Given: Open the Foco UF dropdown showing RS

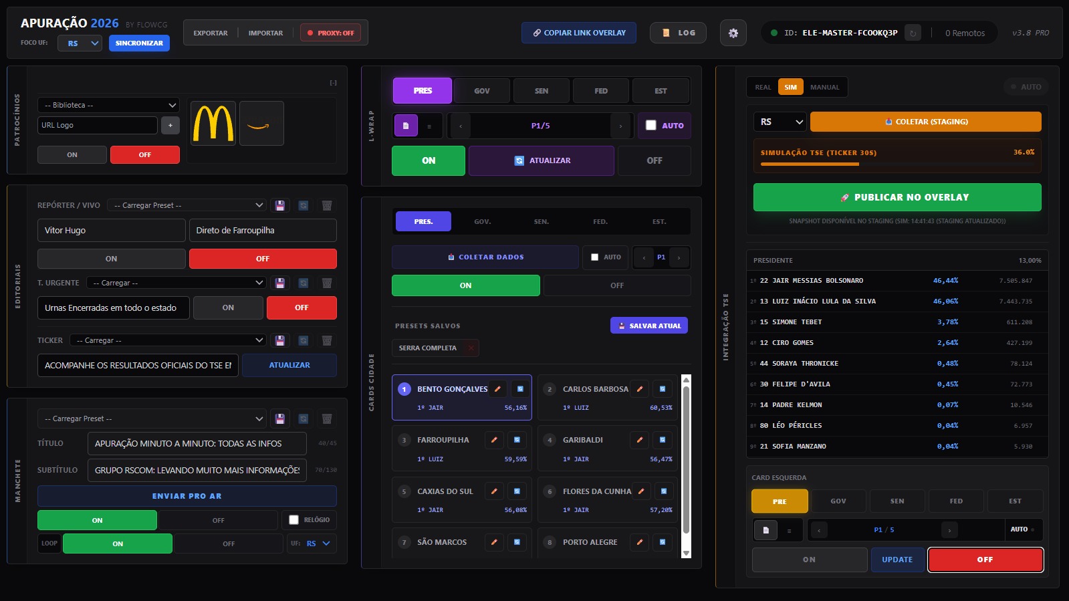Looking at the screenshot, I should click(80, 43).
